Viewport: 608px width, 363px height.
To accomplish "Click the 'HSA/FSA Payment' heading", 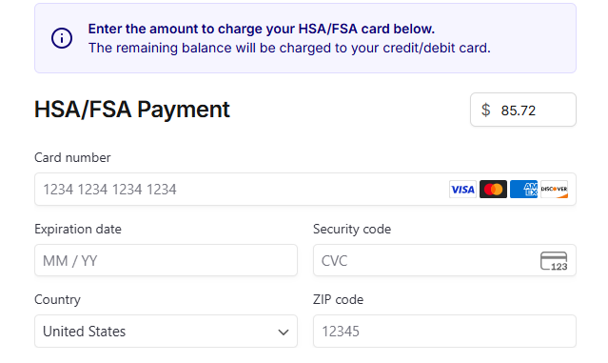I will pyautogui.click(x=132, y=110).
